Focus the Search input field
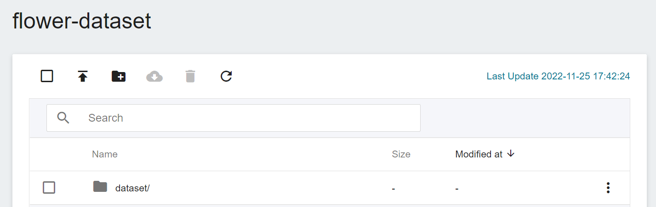Screen dimensions: 656x207 pos(234,118)
